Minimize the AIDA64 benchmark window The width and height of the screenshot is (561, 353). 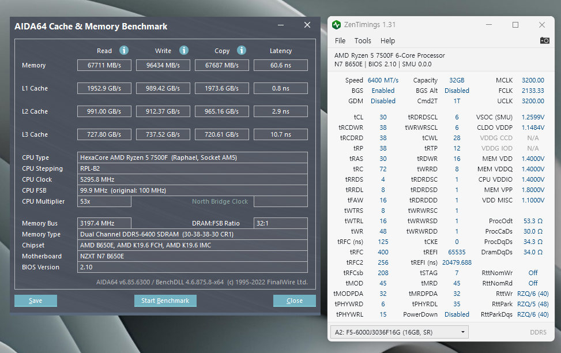281,25
